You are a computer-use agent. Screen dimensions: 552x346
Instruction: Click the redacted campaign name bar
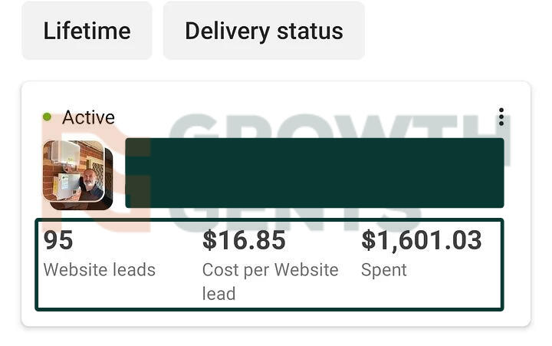[314, 173]
